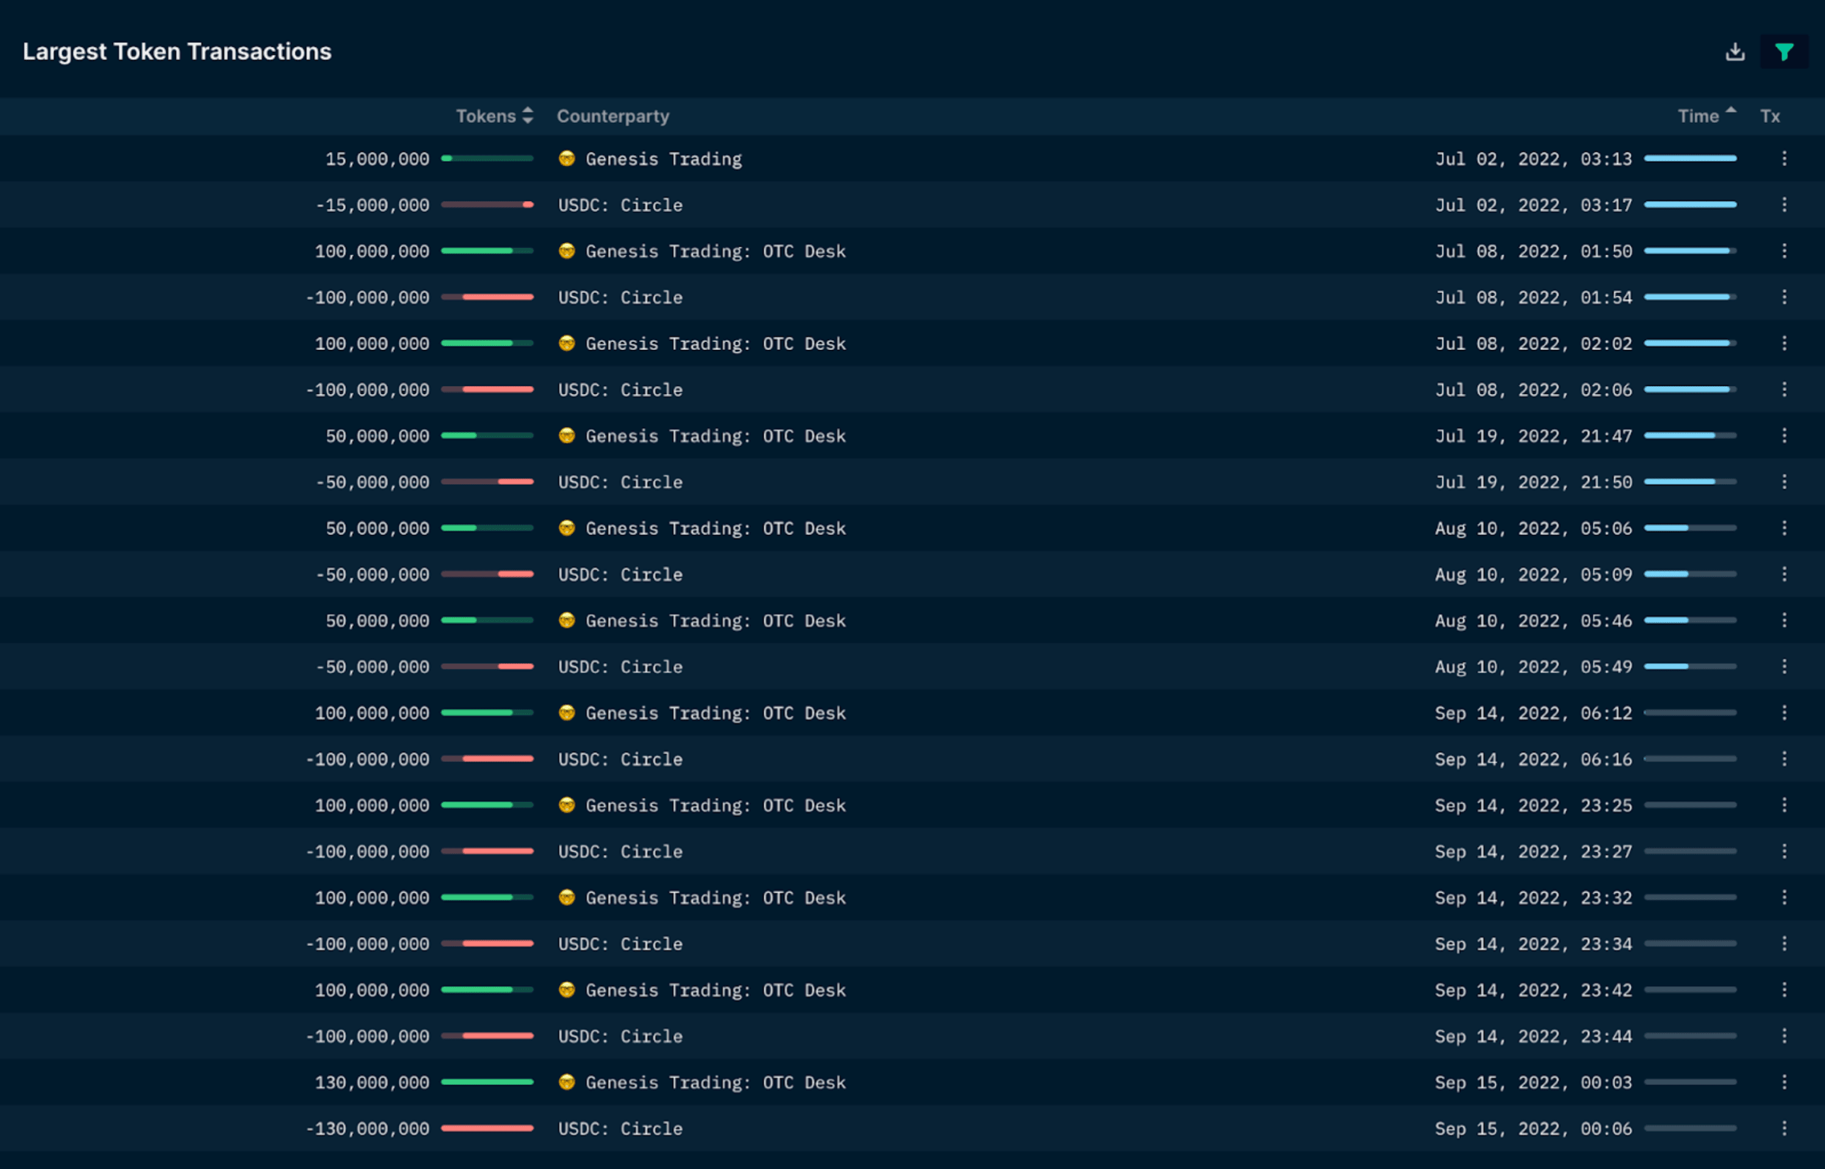Sort by the Time column header
The height and width of the screenshot is (1169, 1825).
point(1707,115)
